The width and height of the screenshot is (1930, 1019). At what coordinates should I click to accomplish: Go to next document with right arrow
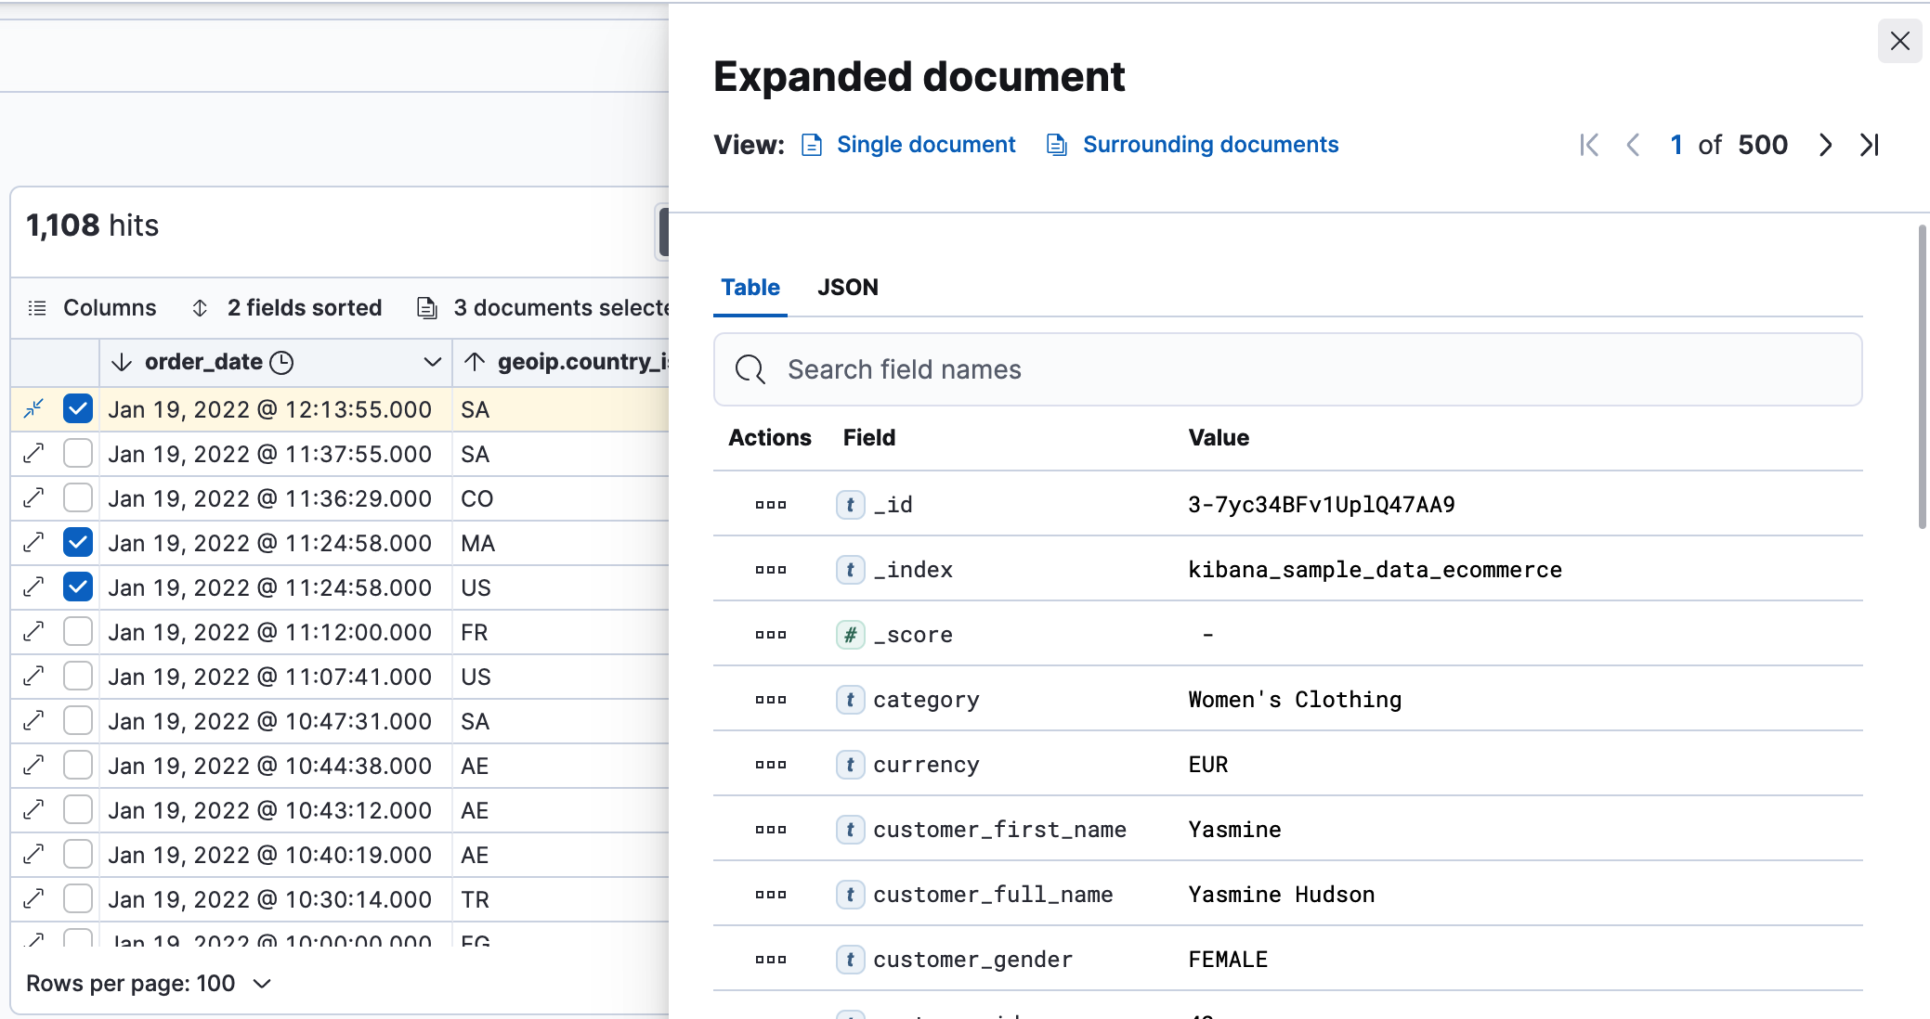pos(1825,145)
